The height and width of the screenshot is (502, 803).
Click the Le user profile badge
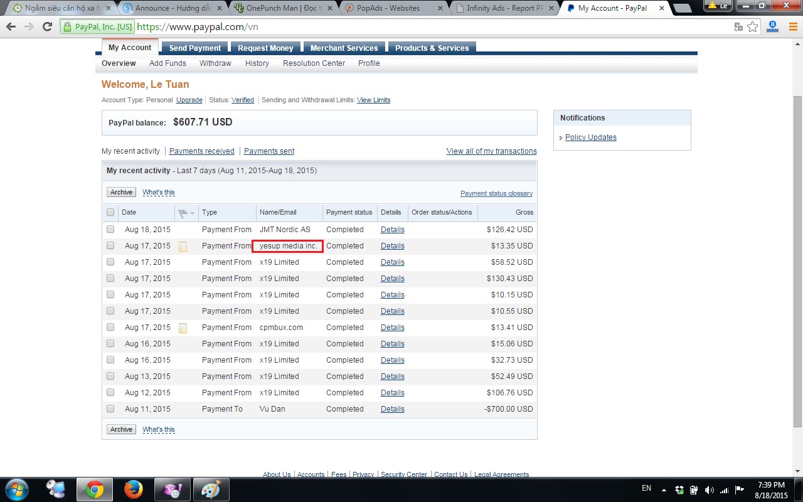point(719,5)
